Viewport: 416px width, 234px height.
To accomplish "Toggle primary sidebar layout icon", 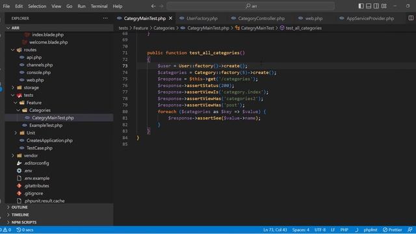I will 361,6.
